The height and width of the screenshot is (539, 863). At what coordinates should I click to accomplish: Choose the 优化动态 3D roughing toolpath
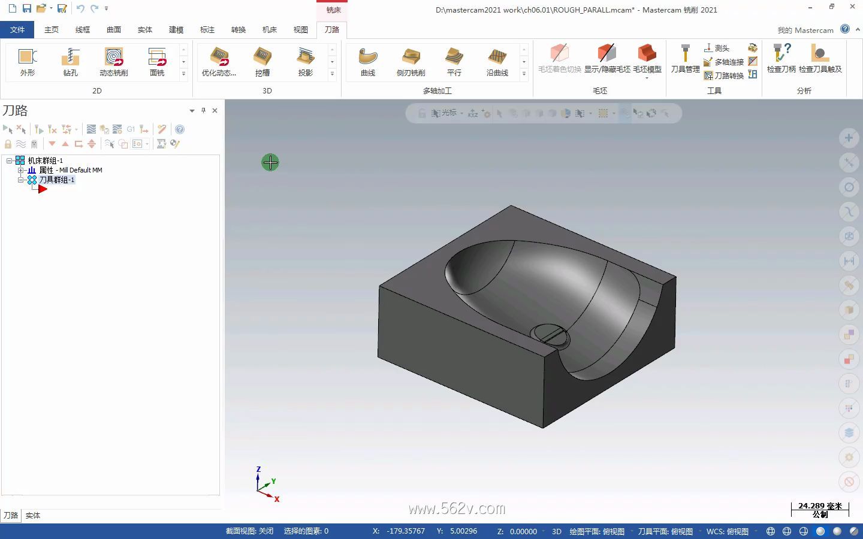[219, 62]
